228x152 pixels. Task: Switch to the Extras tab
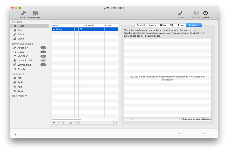click(181, 25)
